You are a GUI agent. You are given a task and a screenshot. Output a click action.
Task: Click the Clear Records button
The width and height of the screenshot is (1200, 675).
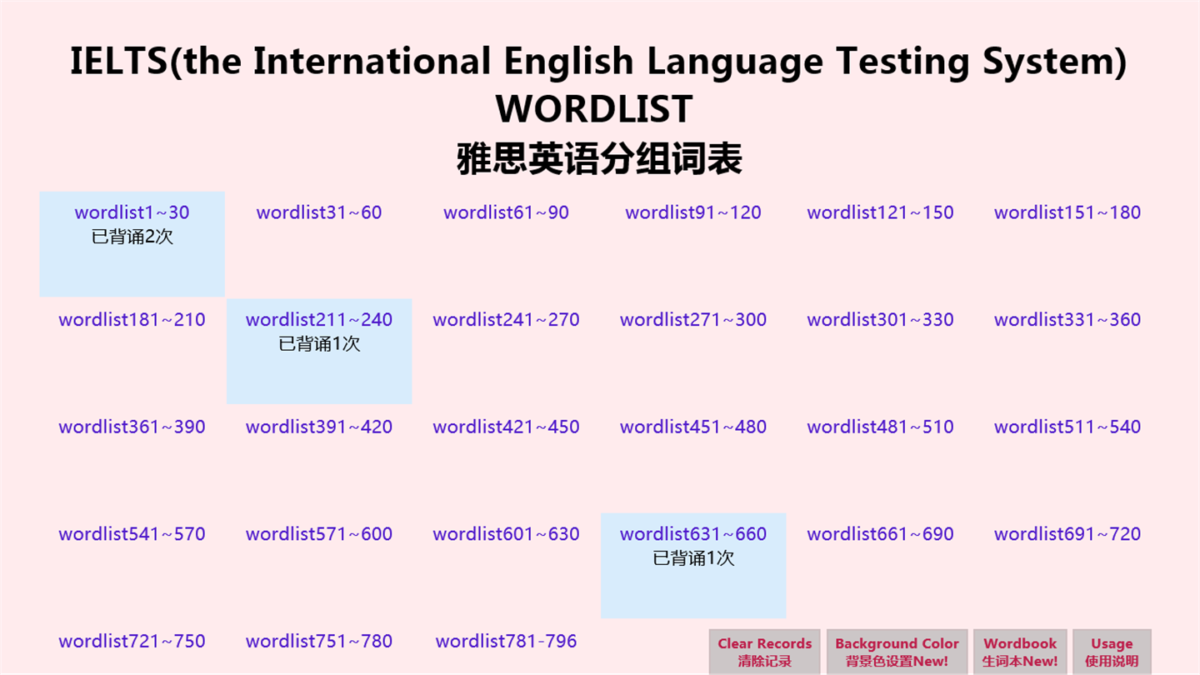click(x=764, y=652)
